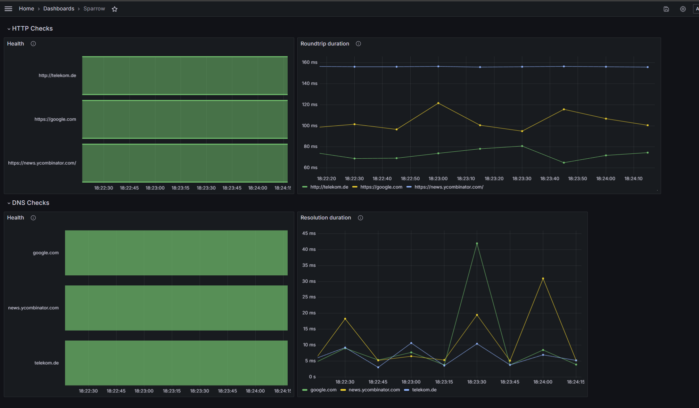The width and height of the screenshot is (699, 408).
Task: Click the https://google.com HTTP health bar
Action: click(185, 119)
